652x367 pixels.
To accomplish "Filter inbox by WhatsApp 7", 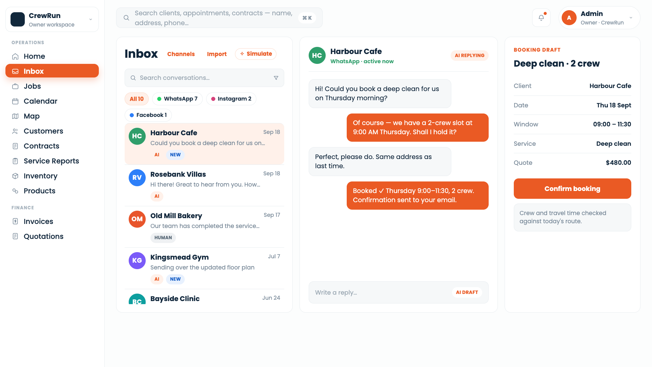I will (177, 99).
